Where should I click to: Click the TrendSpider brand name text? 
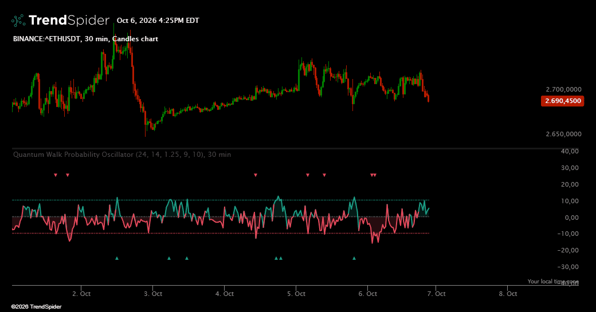click(x=69, y=20)
